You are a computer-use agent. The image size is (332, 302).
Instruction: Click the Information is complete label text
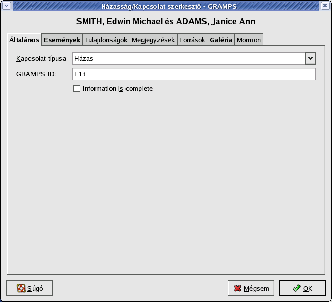[118, 89]
